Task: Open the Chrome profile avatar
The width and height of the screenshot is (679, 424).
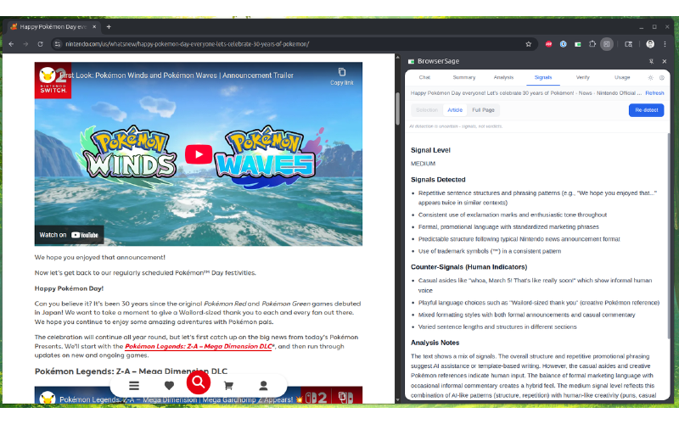Action: pyautogui.click(x=650, y=44)
